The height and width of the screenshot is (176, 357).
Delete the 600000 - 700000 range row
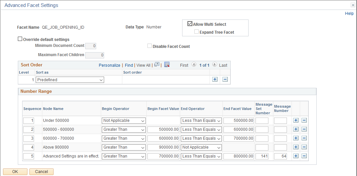pos(304,138)
